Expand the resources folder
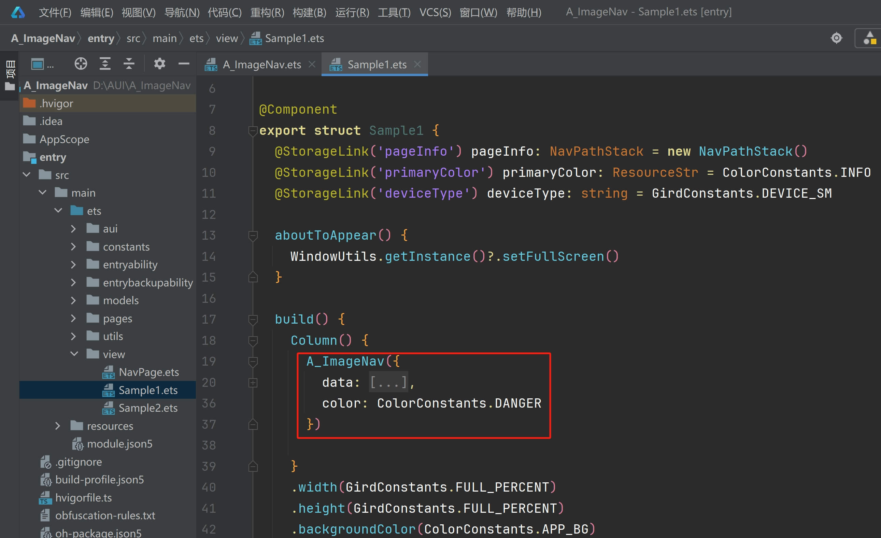 [58, 426]
